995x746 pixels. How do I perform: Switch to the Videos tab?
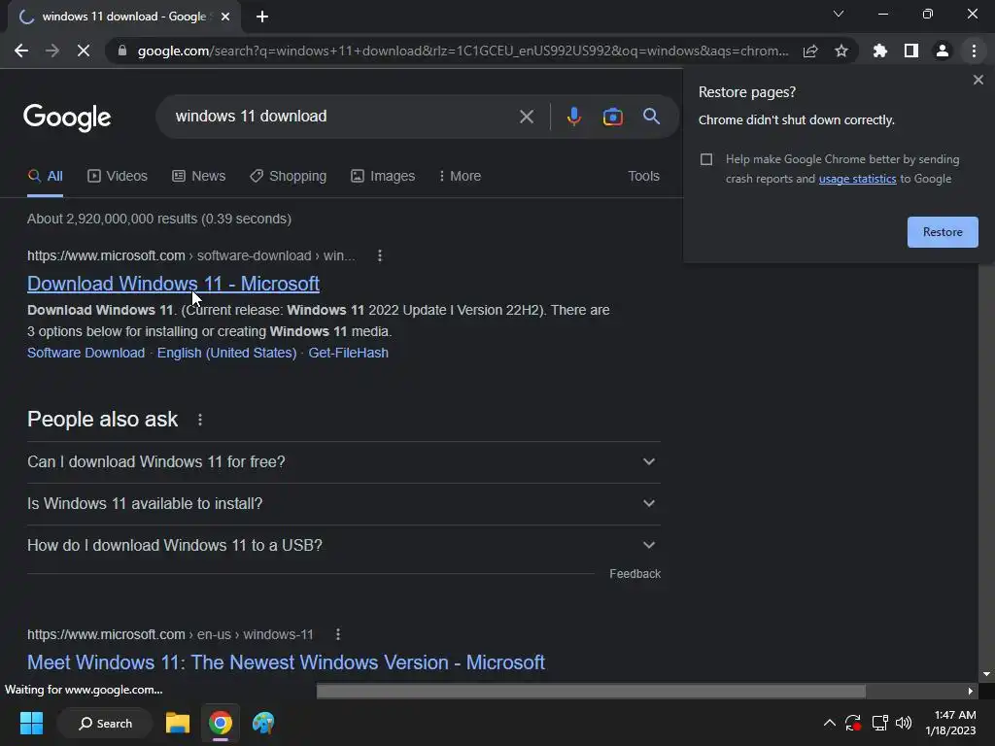coord(118,177)
